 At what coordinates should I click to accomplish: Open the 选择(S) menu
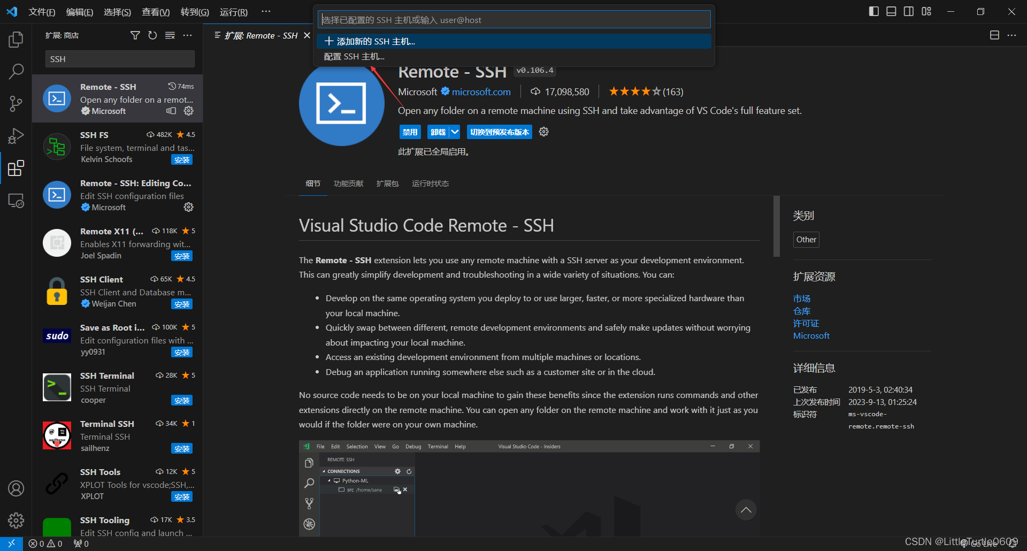click(x=117, y=12)
